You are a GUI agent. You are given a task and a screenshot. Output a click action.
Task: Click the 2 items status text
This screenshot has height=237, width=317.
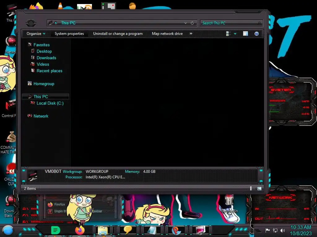[30, 189]
